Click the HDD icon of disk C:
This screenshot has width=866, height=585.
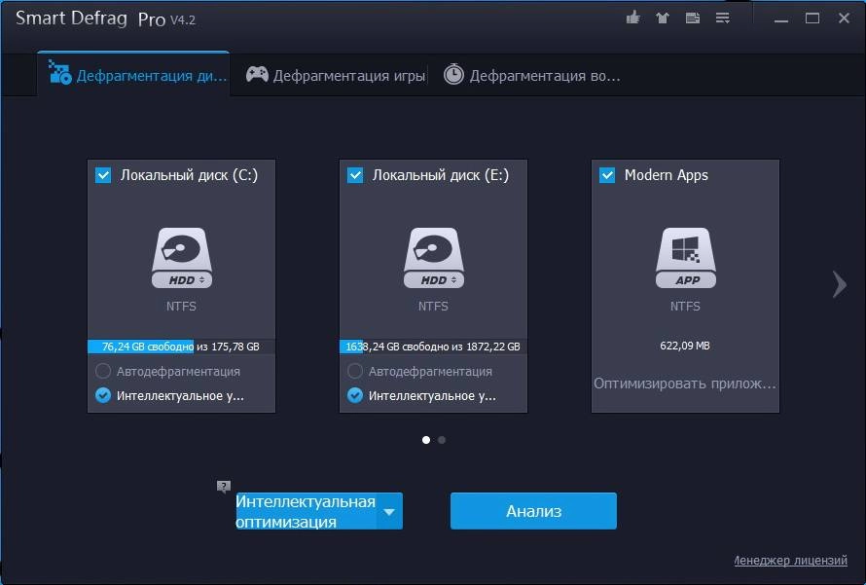click(x=182, y=258)
